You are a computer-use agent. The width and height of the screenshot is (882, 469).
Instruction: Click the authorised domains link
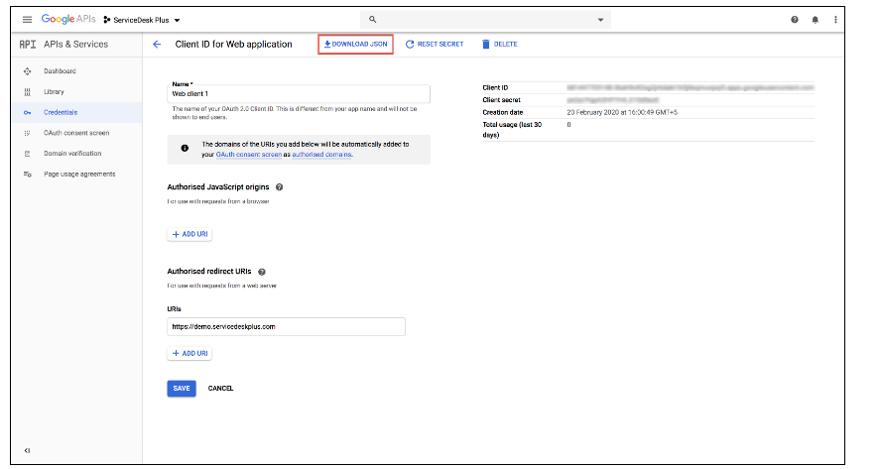coord(321,155)
